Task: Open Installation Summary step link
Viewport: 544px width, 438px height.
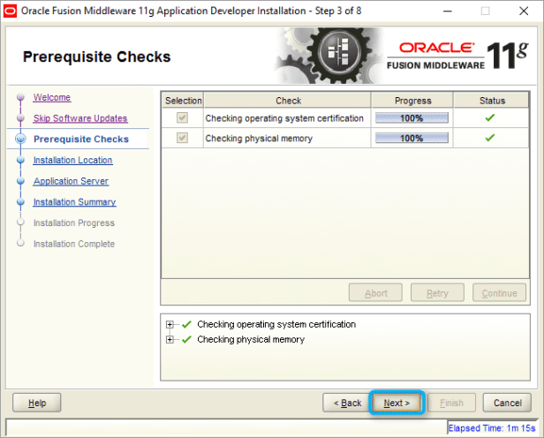Action: click(x=74, y=202)
